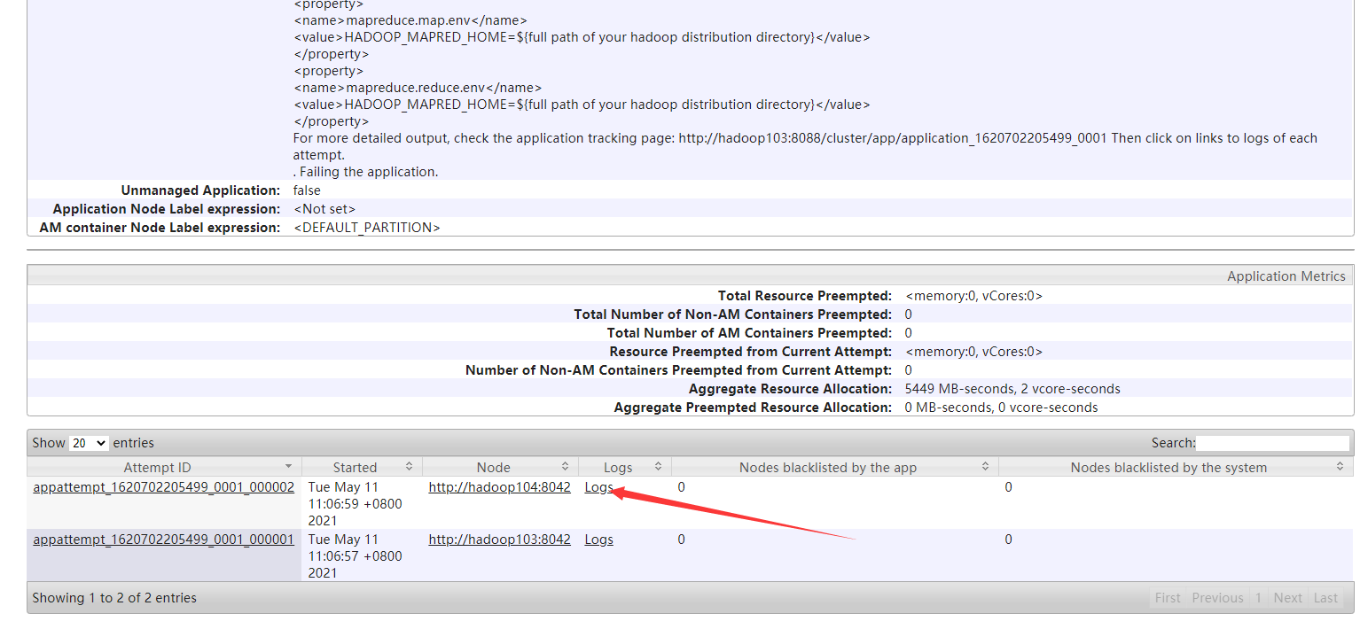The height and width of the screenshot is (629, 1360).
Task: Sort by Nodes blacklisted by the app
Action: point(834,467)
